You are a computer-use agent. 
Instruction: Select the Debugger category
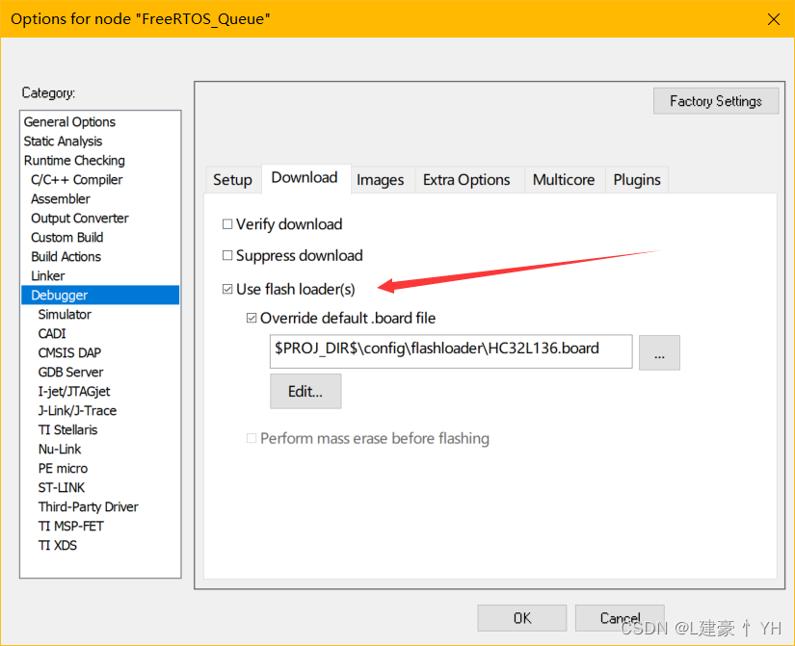100,296
